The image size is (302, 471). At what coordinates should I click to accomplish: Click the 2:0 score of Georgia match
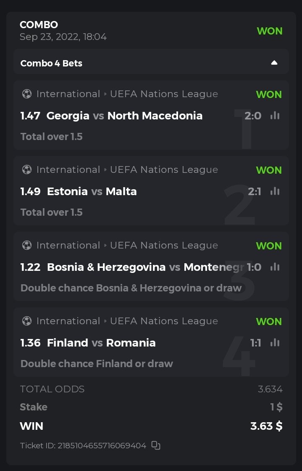click(x=253, y=116)
